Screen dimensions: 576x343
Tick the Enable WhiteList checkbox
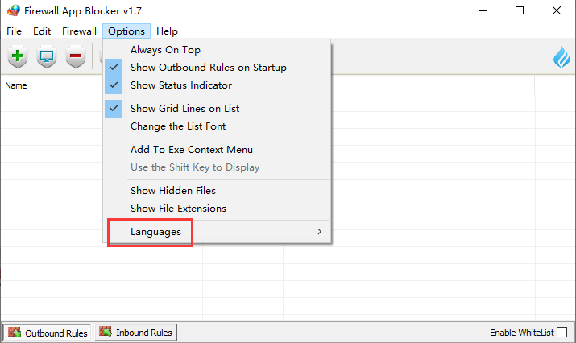pyautogui.click(x=561, y=333)
